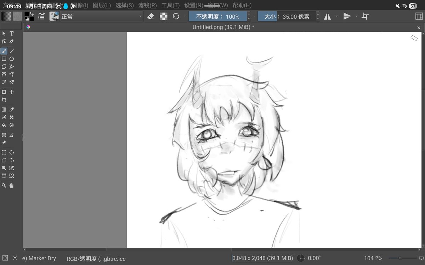This screenshot has height=265, width=425.
Task: Select the Move tool
Action: (x=12, y=92)
